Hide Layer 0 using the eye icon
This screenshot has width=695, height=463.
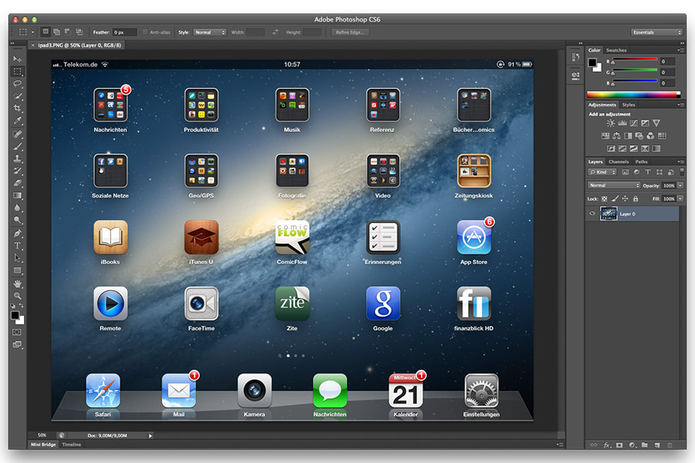click(592, 214)
